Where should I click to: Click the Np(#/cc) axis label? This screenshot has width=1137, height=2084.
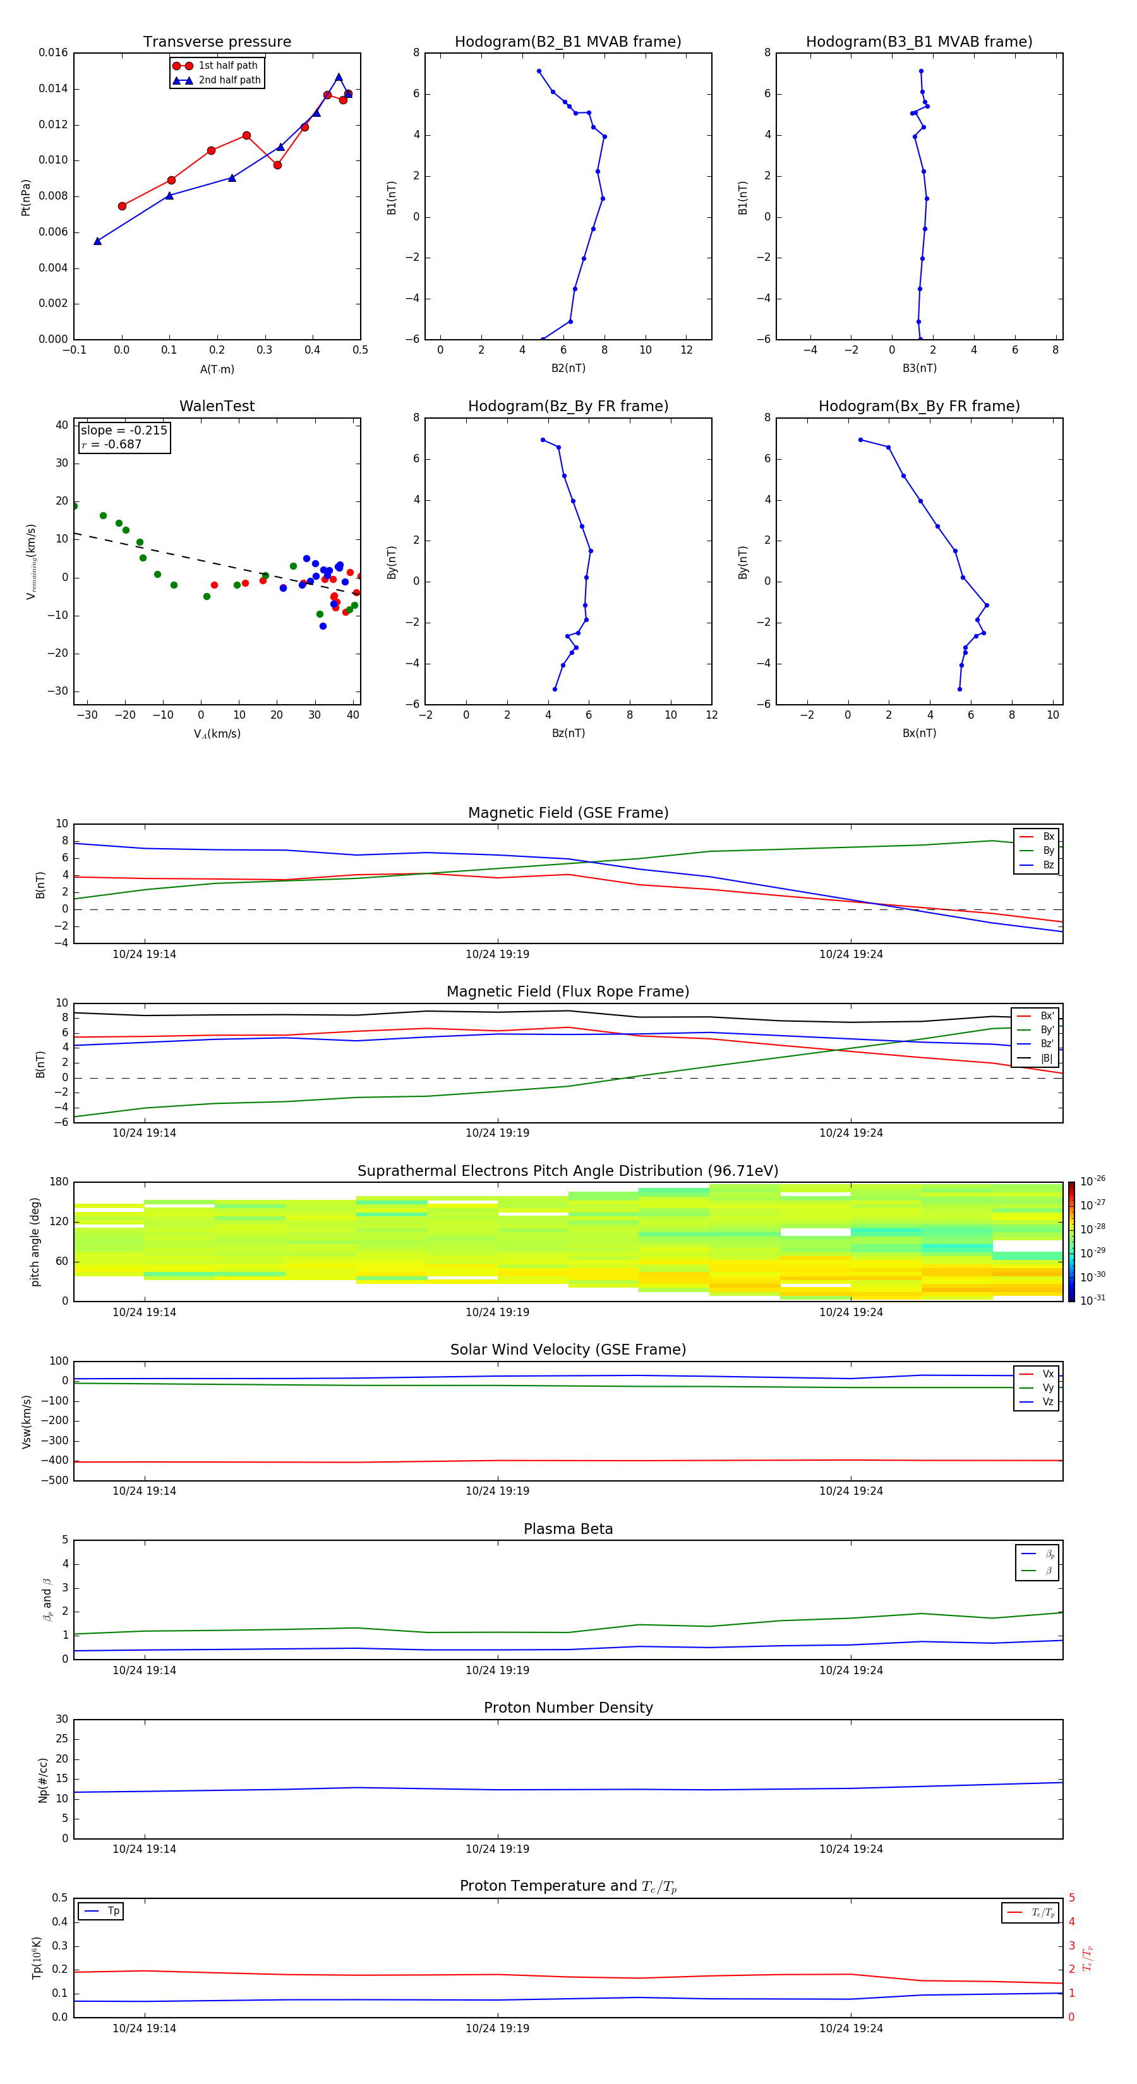point(43,1780)
